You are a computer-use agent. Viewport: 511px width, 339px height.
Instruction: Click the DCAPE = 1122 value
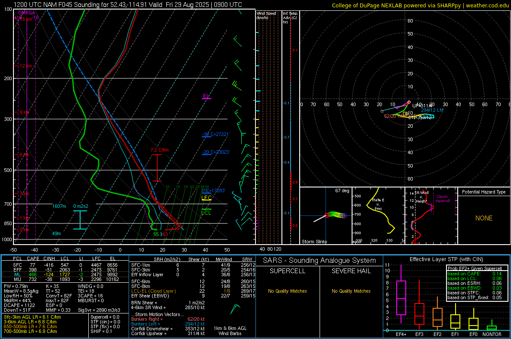coord(19,305)
